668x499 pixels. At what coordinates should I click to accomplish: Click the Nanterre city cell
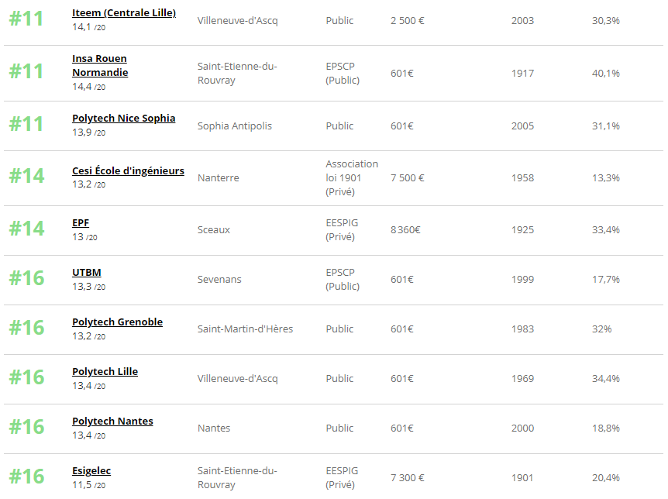pos(218,177)
